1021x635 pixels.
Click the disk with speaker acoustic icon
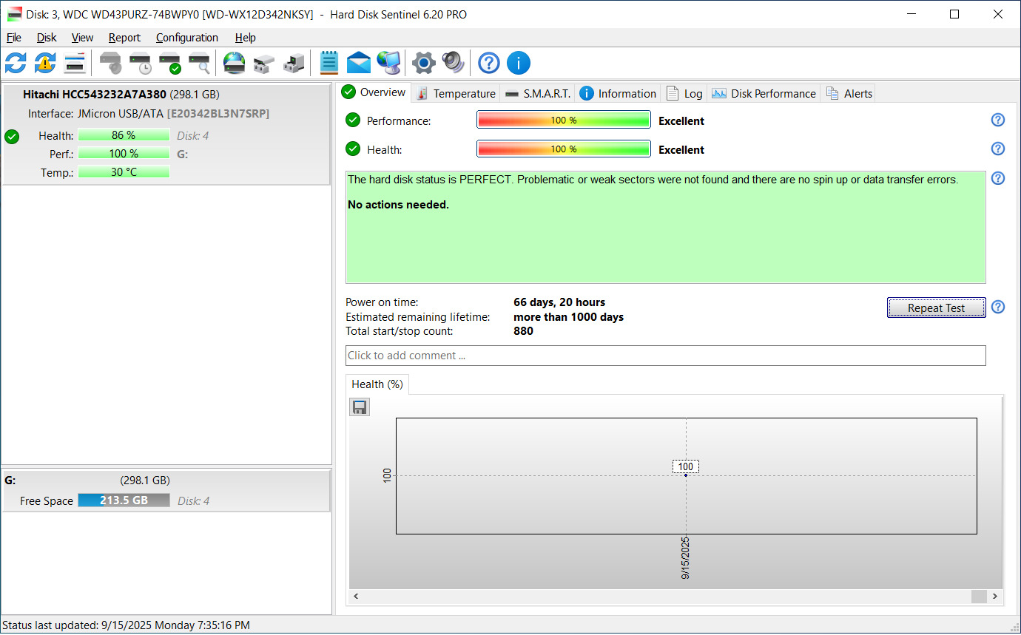coord(111,63)
